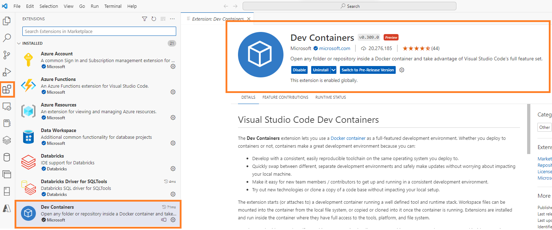The width and height of the screenshot is (552, 230).
Task: Click the Uninstall button
Action: click(321, 70)
